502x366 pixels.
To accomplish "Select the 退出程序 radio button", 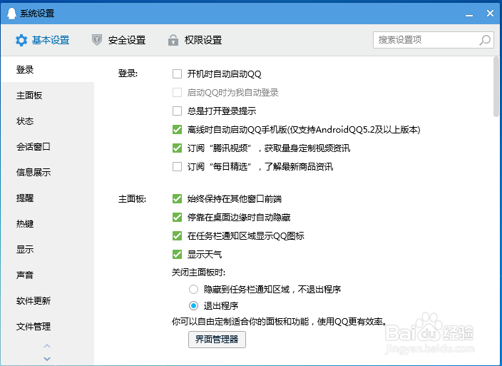I will [193, 306].
